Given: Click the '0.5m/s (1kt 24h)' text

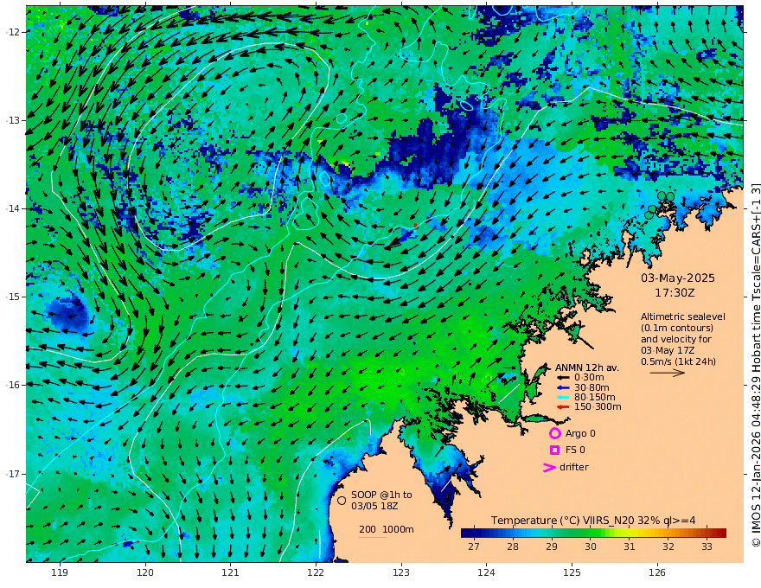Looking at the screenshot, I should (x=678, y=361).
